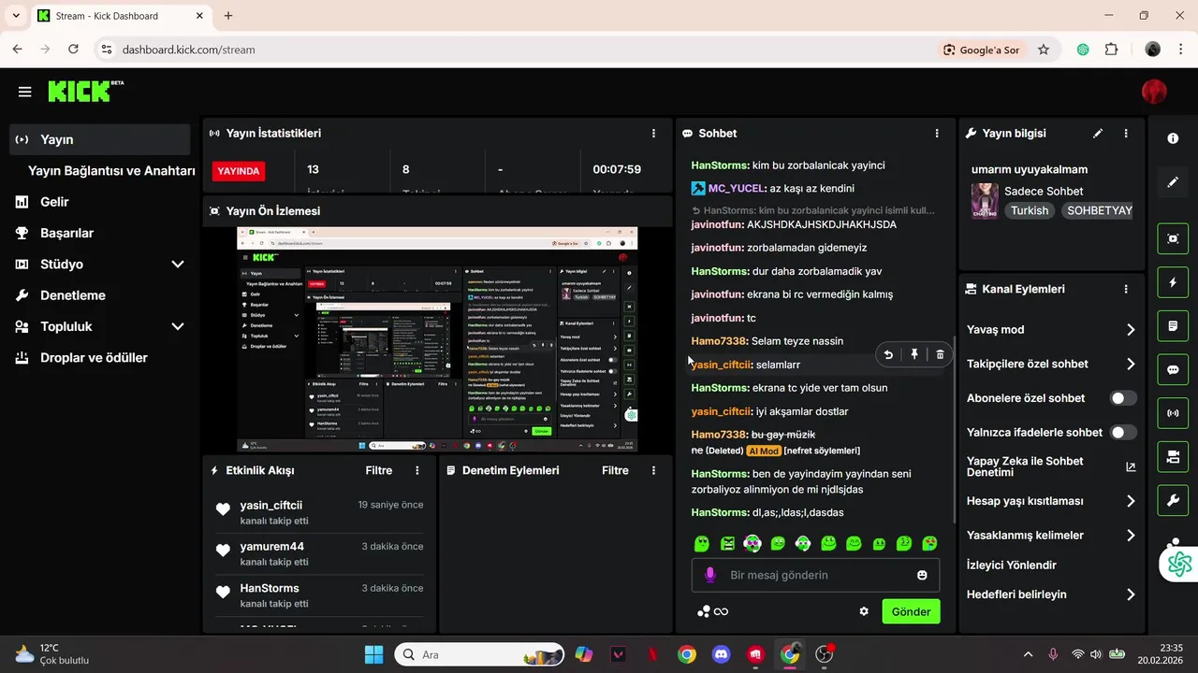Open chat settings gear next to Gönder

(x=864, y=611)
